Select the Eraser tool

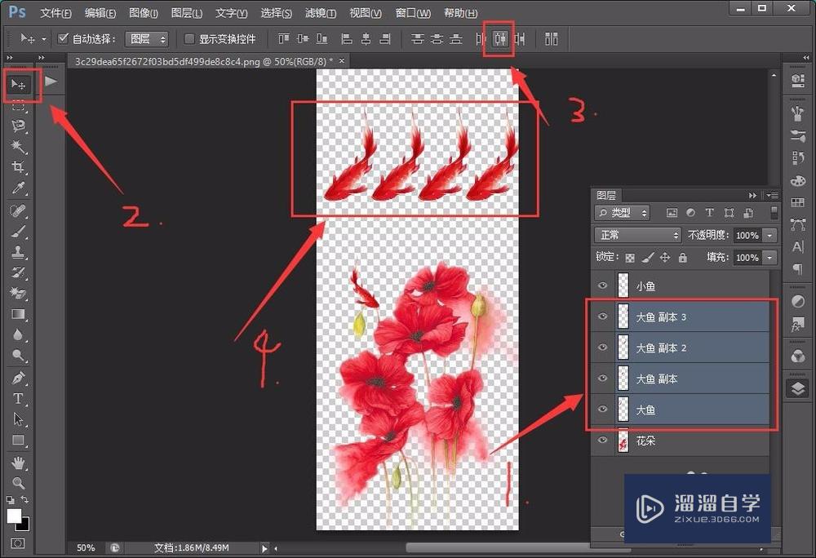coord(18,294)
